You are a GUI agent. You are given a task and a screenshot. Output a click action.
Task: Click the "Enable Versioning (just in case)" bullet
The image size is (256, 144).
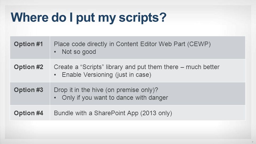click(106, 75)
